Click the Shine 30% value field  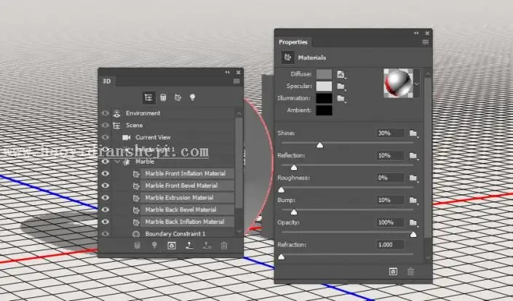click(x=390, y=133)
